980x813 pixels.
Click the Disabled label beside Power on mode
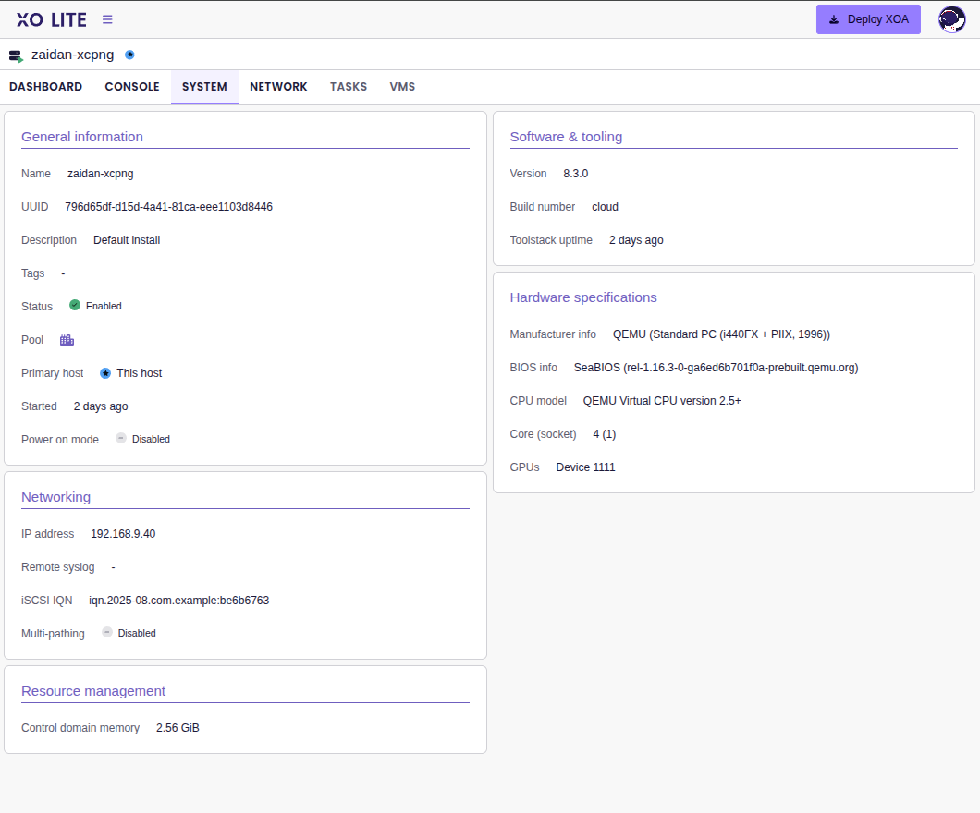(x=151, y=439)
